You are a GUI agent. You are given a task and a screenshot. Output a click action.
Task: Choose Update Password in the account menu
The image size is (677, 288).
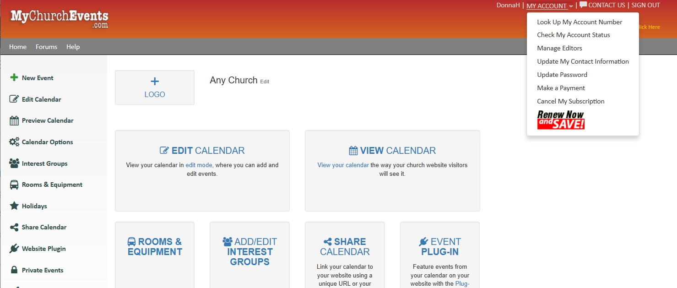(x=562, y=75)
